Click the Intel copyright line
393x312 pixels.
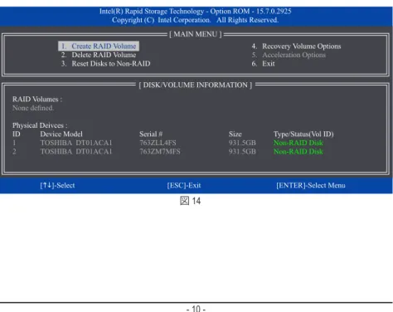click(195, 20)
